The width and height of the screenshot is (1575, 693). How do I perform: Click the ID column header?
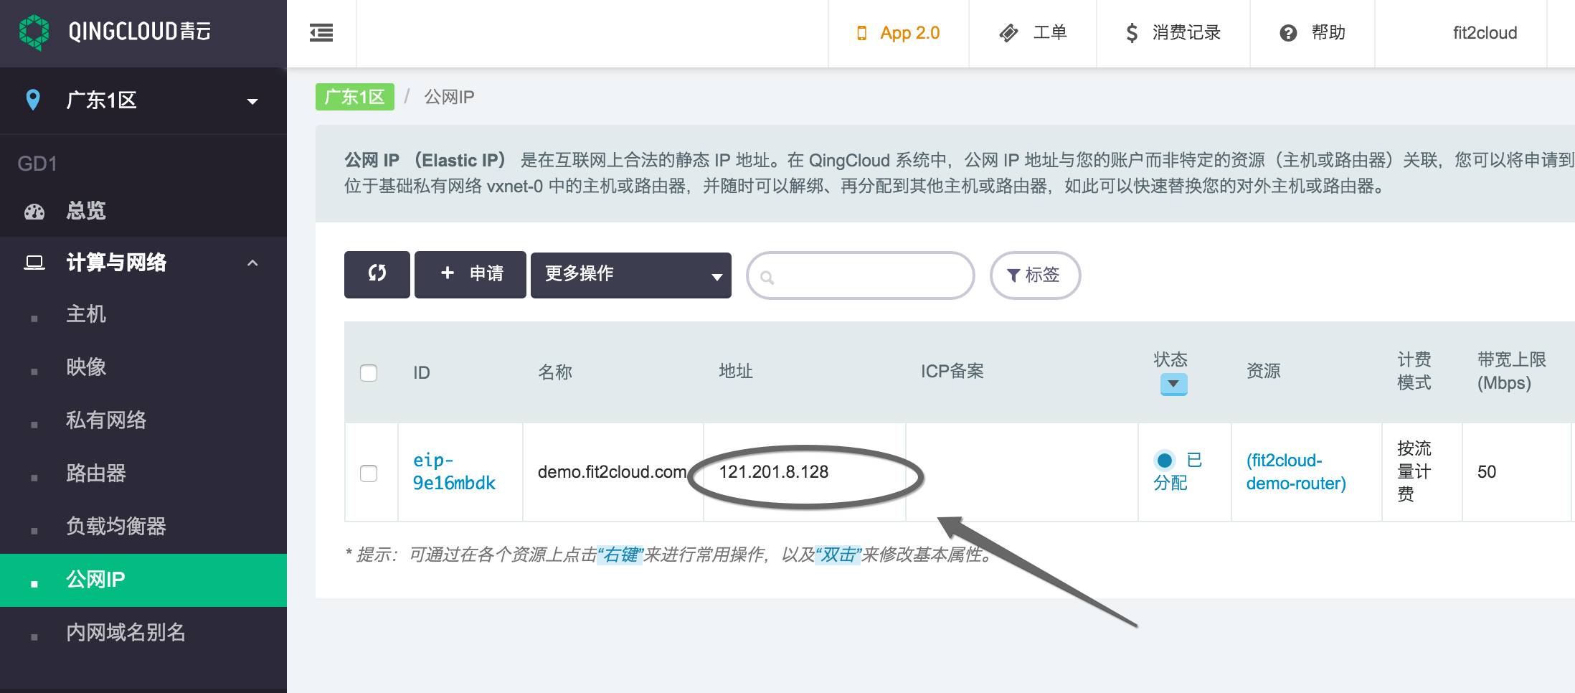tap(422, 373)
